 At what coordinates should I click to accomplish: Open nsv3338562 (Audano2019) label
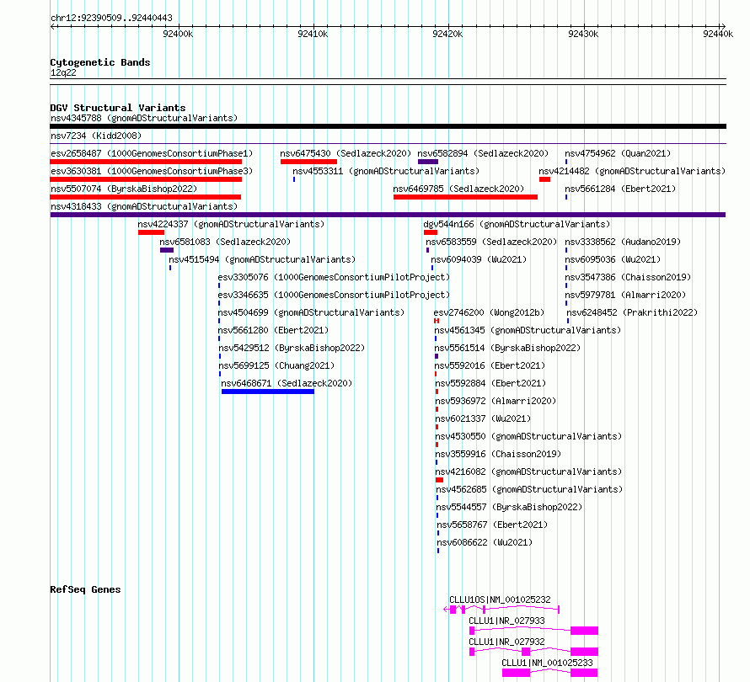[x=623, y=242]
